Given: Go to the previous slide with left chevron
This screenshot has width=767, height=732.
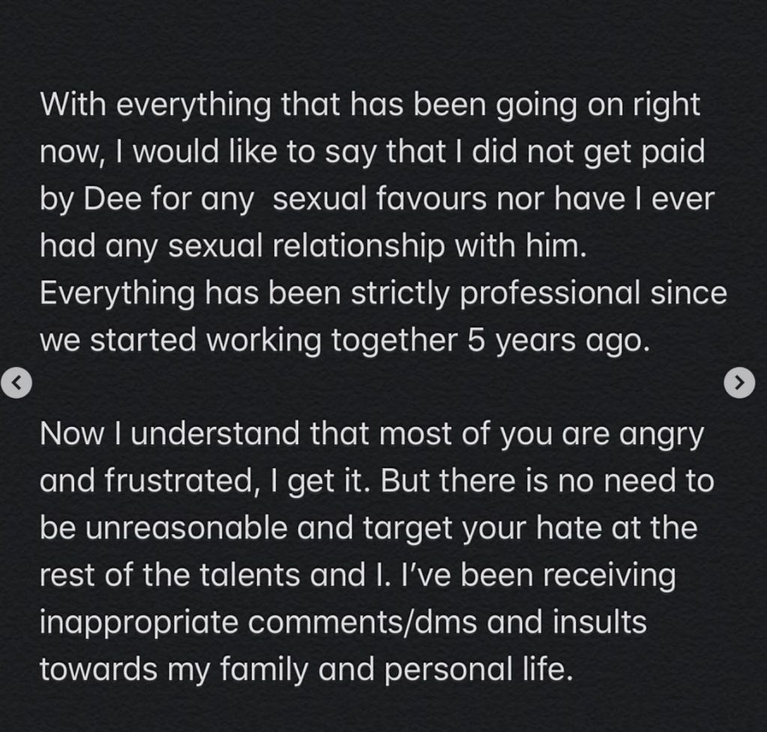Looking at the screenshot, I should [x=16, y=382].
